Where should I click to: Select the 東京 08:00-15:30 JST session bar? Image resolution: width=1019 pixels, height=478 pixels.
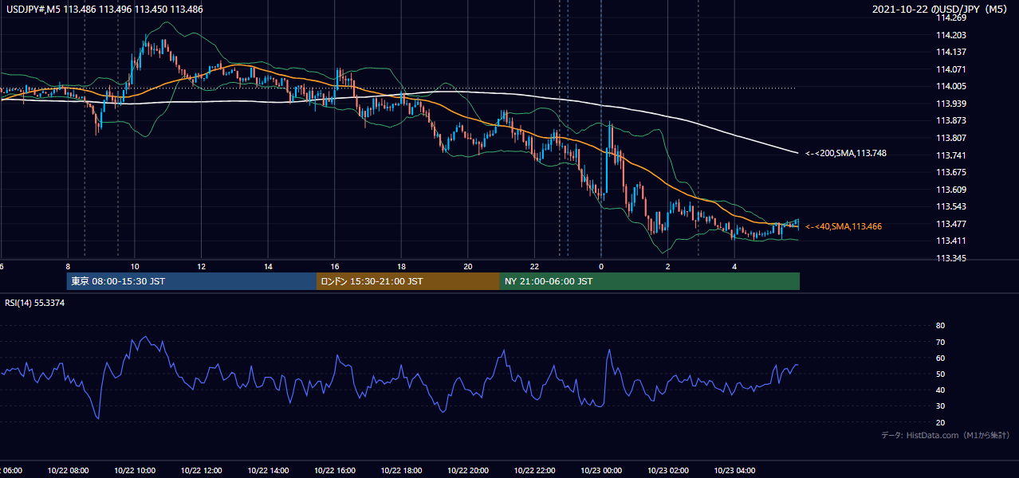point(191,281)
